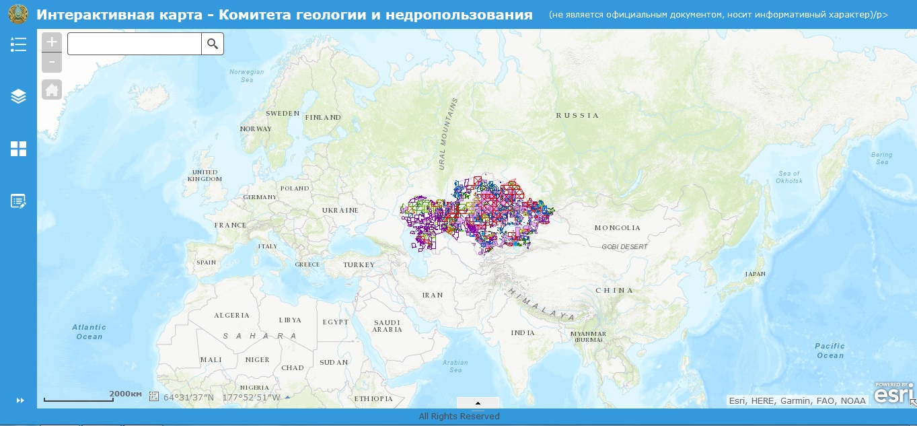Click the 2000 km scale bar
Viewport: 917px width, 426px height.
(79, 400)
